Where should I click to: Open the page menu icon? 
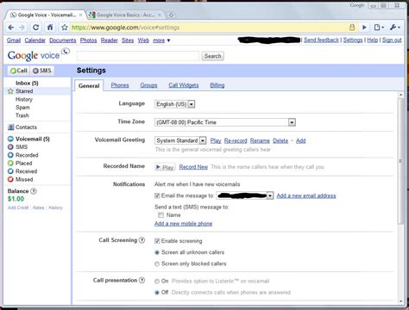click(379, 28)
